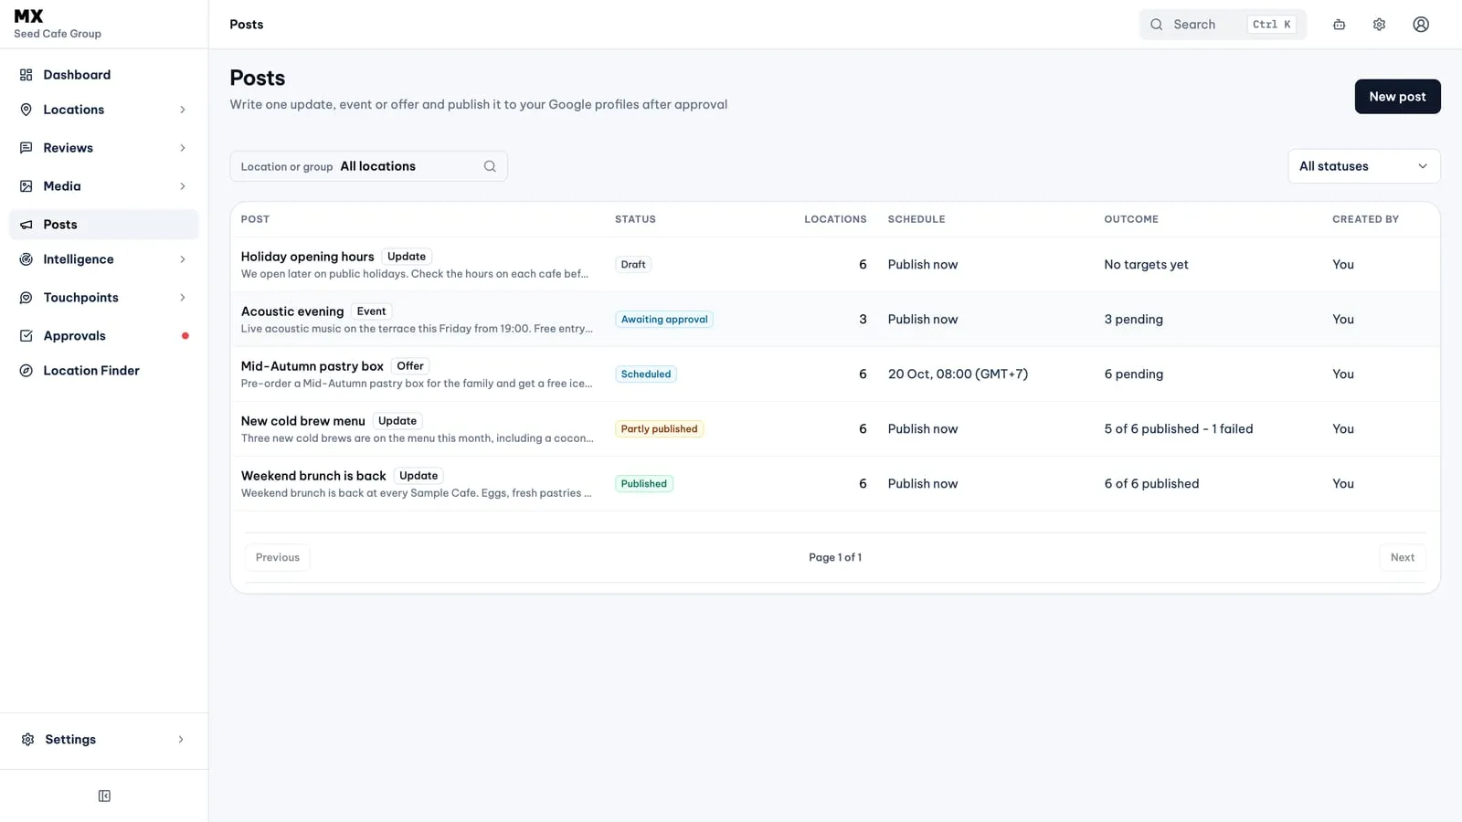Screen dimensions: 1462x822
Task: Create a New post
Action: pos(1397,97)
